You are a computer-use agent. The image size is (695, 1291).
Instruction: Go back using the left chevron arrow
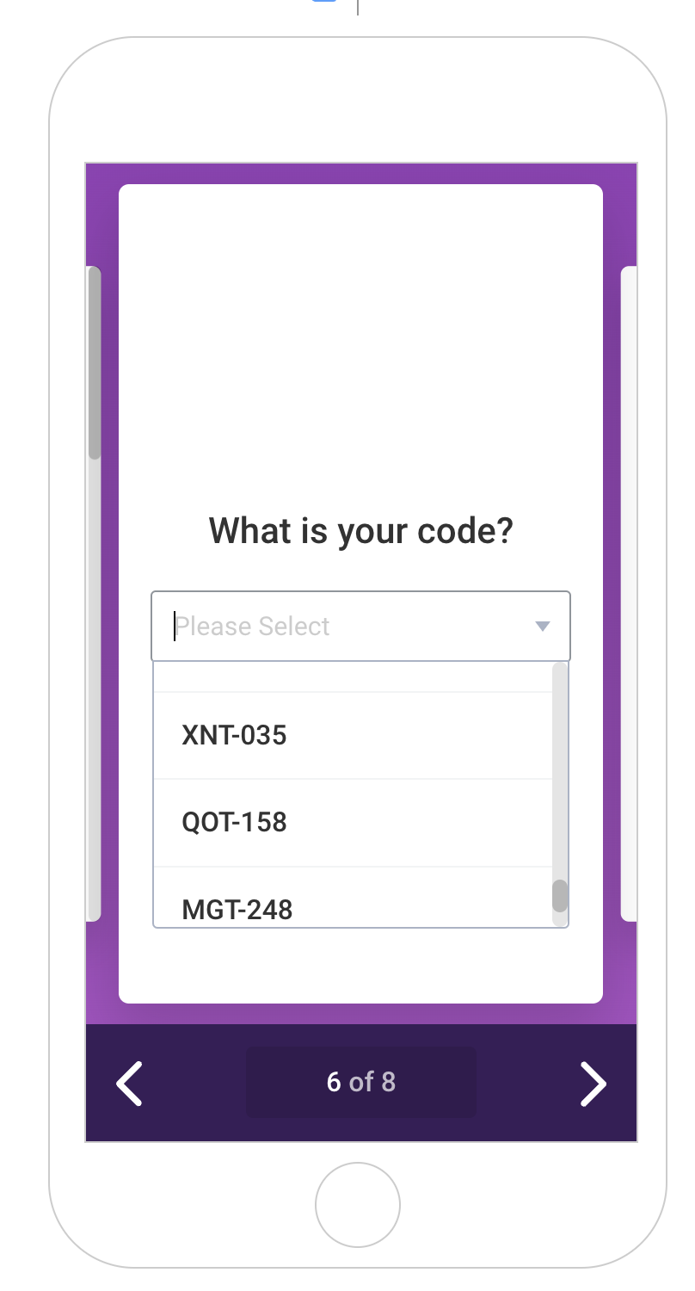pyautogui.click(x=130, y=1083)
